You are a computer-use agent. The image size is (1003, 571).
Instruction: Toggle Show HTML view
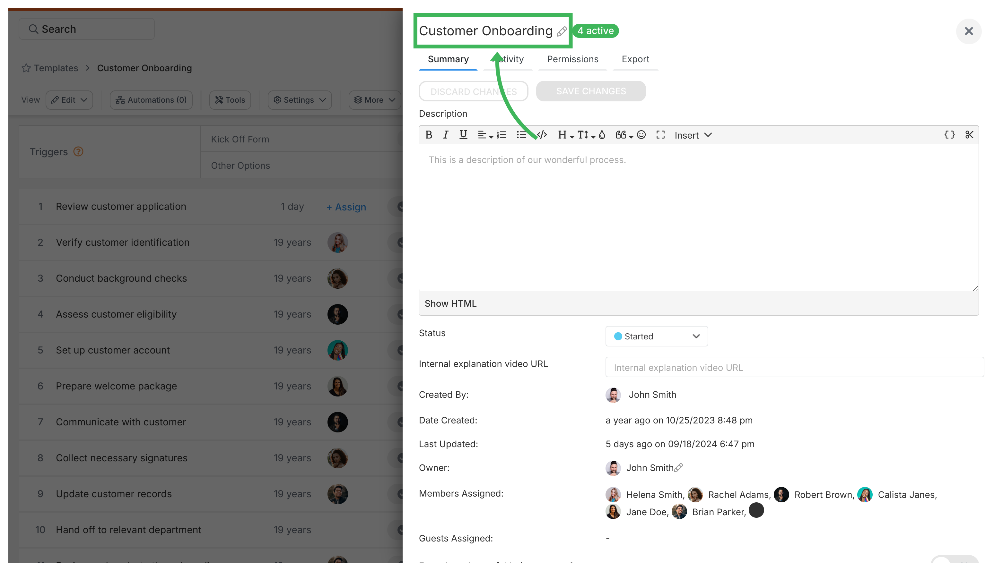coord(451,303)
